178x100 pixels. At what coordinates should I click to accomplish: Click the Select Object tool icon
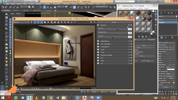tap(29, 7)
